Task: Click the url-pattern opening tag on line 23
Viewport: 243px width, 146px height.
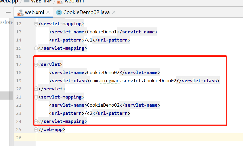Action: tap(67, 113)
